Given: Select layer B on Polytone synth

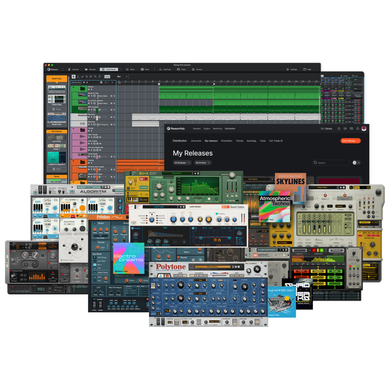Looking at the screenshot, I should (167, 276).
